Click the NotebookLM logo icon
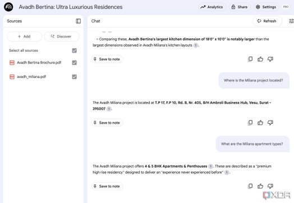The height and width of the screenshot is (203, 294). tap(8, 7)
